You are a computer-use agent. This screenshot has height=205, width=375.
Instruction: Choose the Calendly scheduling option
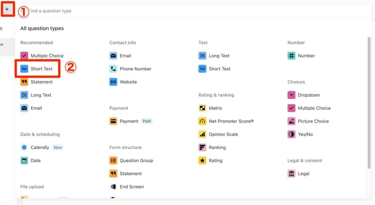40,148
